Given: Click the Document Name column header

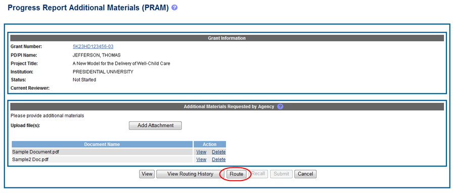Looking at the screenshot, I should click(x=102, y=144).
